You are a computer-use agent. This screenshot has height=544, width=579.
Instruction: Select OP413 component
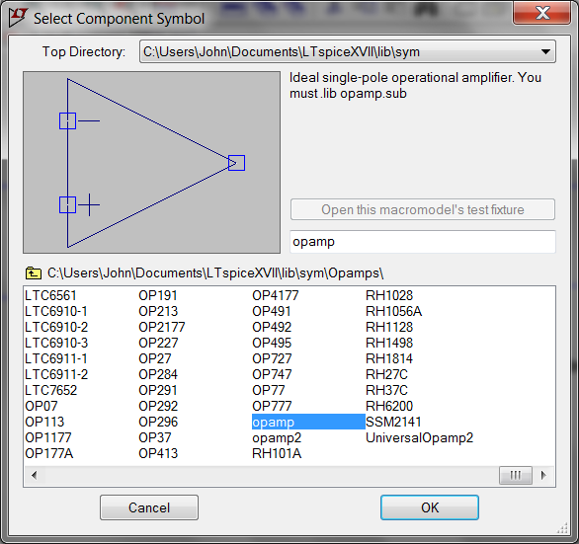(x=158, y=453)
